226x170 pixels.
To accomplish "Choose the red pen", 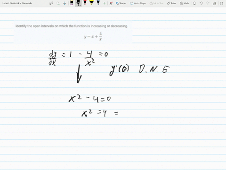I will point(85,3).
